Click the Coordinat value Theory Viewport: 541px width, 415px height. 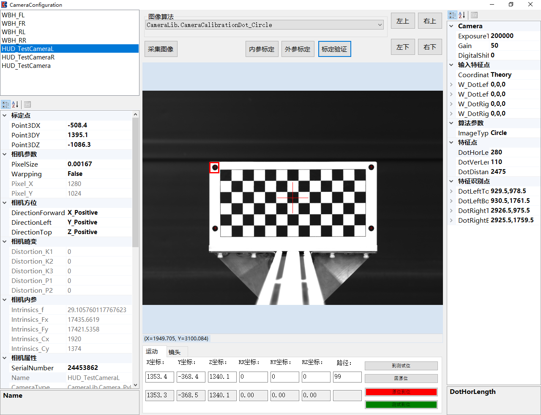pyautogui.click(x=515, y=75)
